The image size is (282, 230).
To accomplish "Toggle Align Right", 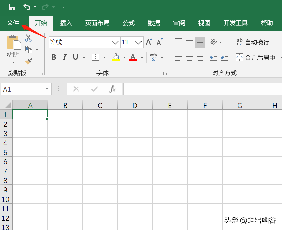I will click(x=200, y=57).
